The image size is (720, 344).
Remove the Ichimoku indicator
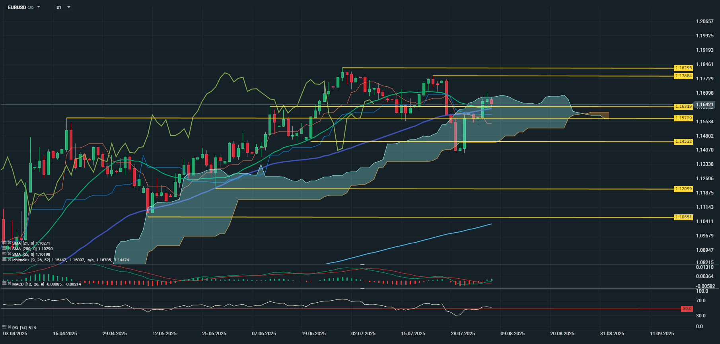click(x=9, y=259)
